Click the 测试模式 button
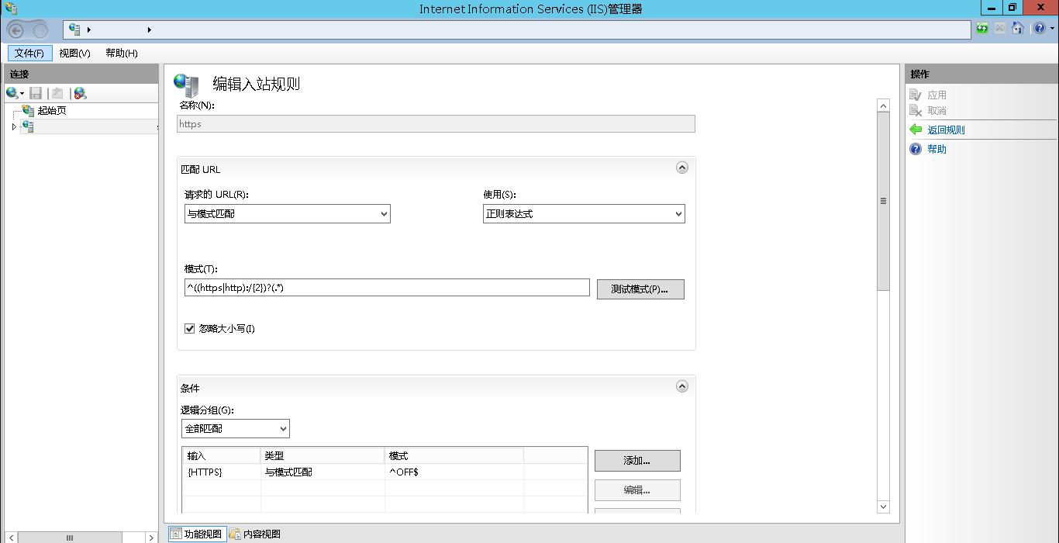Viewport: 1059px width, 543px height. [x=640, y=289]
